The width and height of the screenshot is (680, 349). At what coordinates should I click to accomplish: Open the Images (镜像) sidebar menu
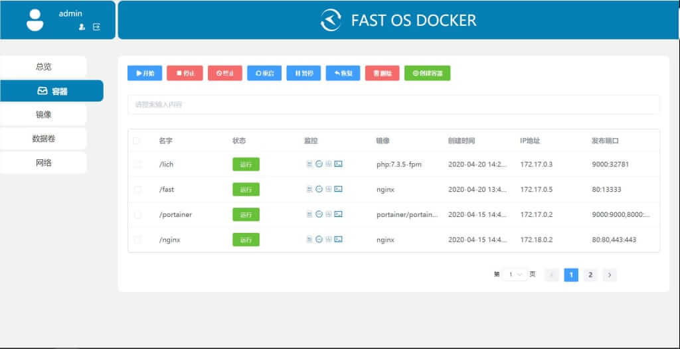pyautogui.click(x=43, y=115)
